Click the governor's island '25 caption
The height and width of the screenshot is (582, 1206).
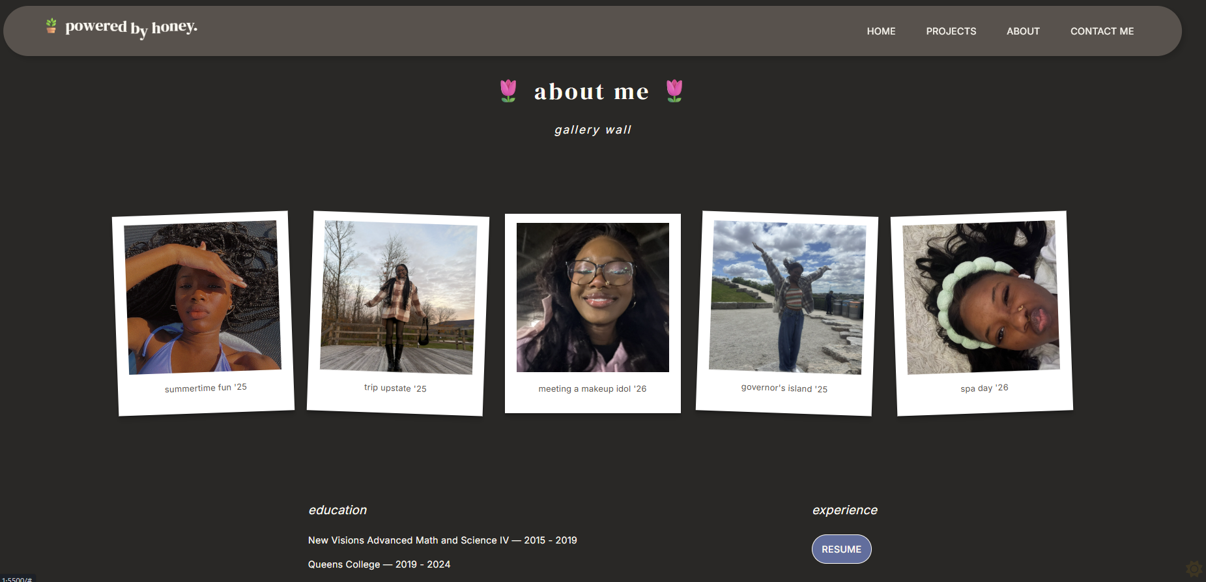(x=784, y=388)
